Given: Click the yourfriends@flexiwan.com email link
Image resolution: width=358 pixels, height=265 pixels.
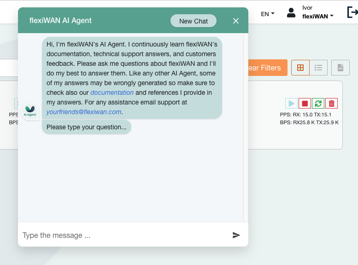Looking at the screenshot, I should [84, 112].
